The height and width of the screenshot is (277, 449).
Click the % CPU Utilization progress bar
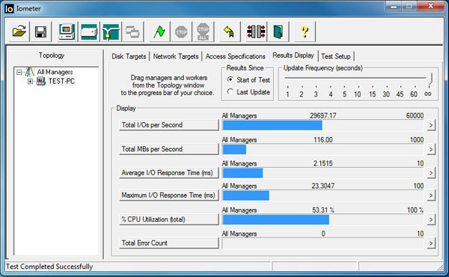click(323, 219)
